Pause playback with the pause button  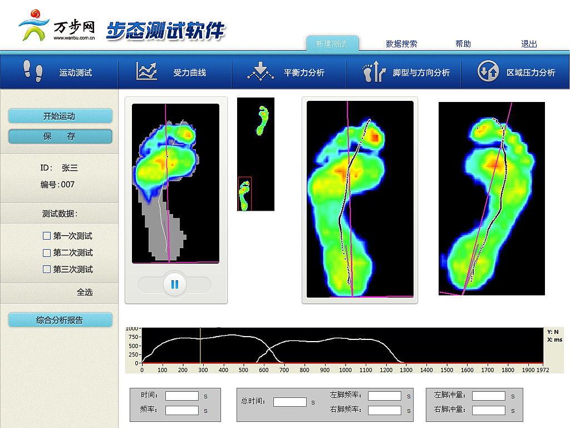pos(175,284)
